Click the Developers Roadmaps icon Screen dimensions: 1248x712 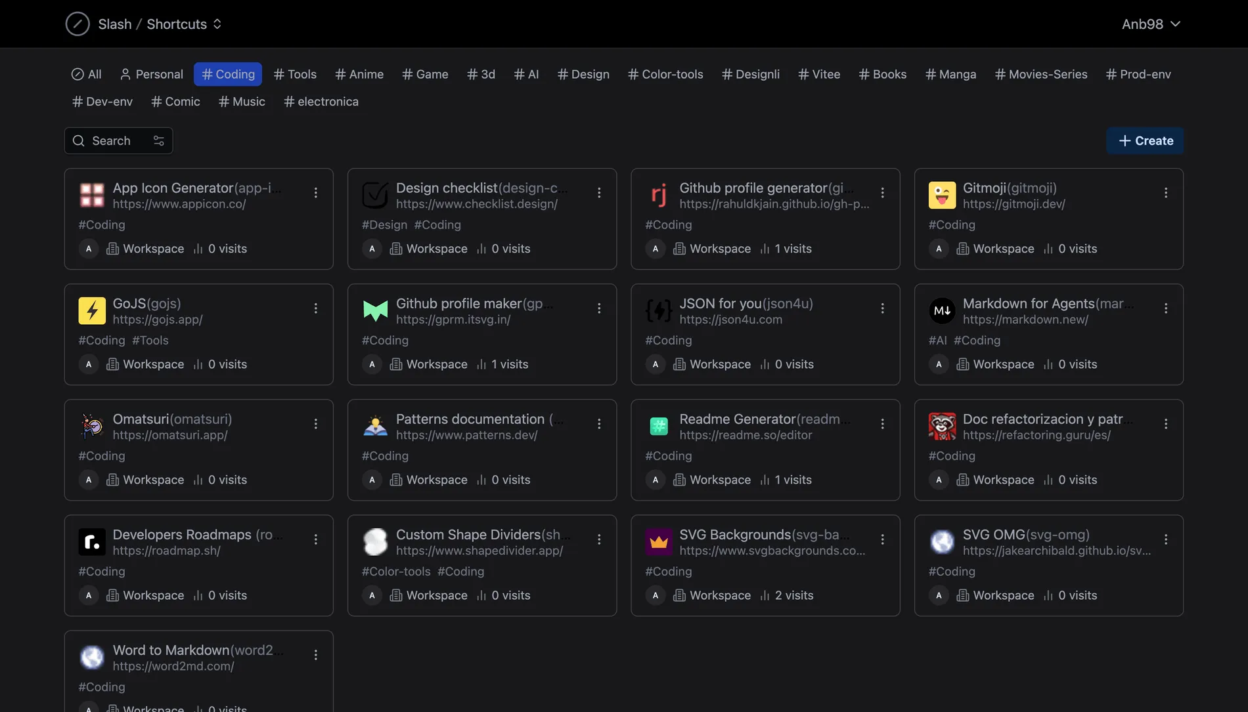(92, 542)
